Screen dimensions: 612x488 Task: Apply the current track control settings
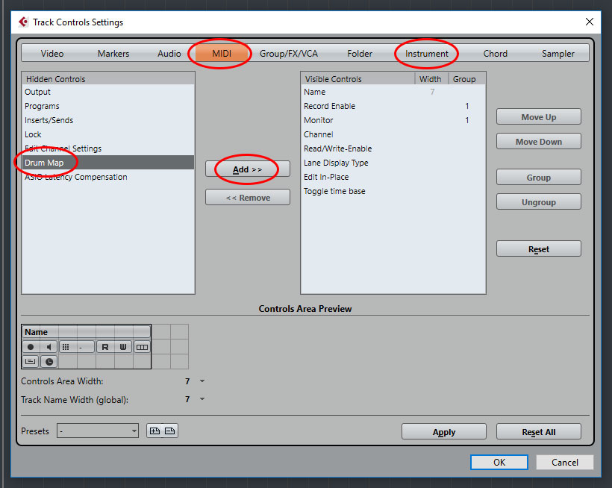click(443, 431)
